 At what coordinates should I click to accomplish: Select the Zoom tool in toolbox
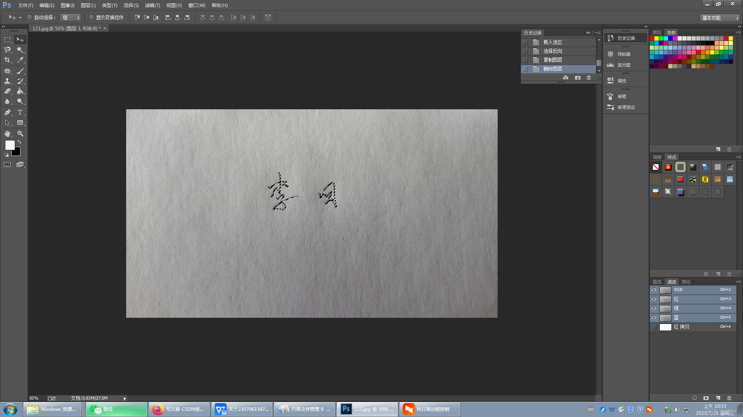[20, 134]
